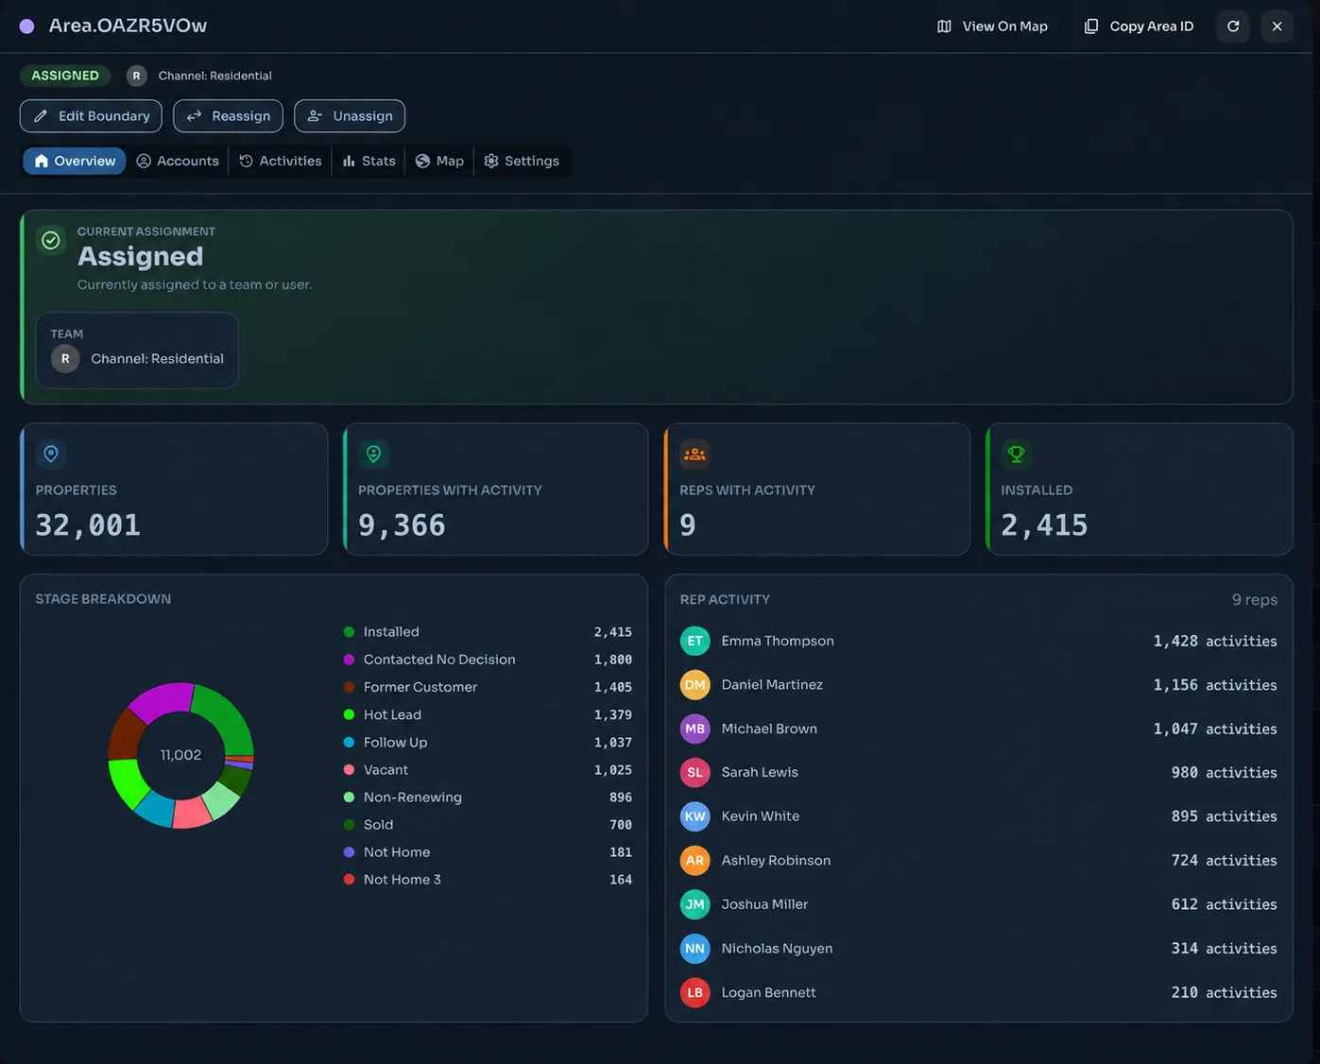Open the Activities tab
The width and height of the screenshot is (1320, 1064).
click(281, 162)
